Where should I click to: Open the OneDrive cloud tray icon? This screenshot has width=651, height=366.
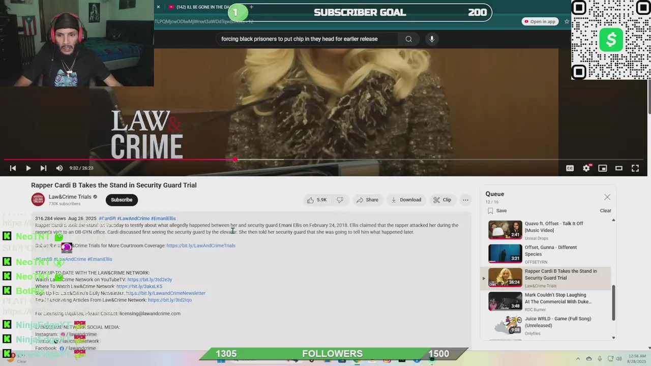(589, 358)
